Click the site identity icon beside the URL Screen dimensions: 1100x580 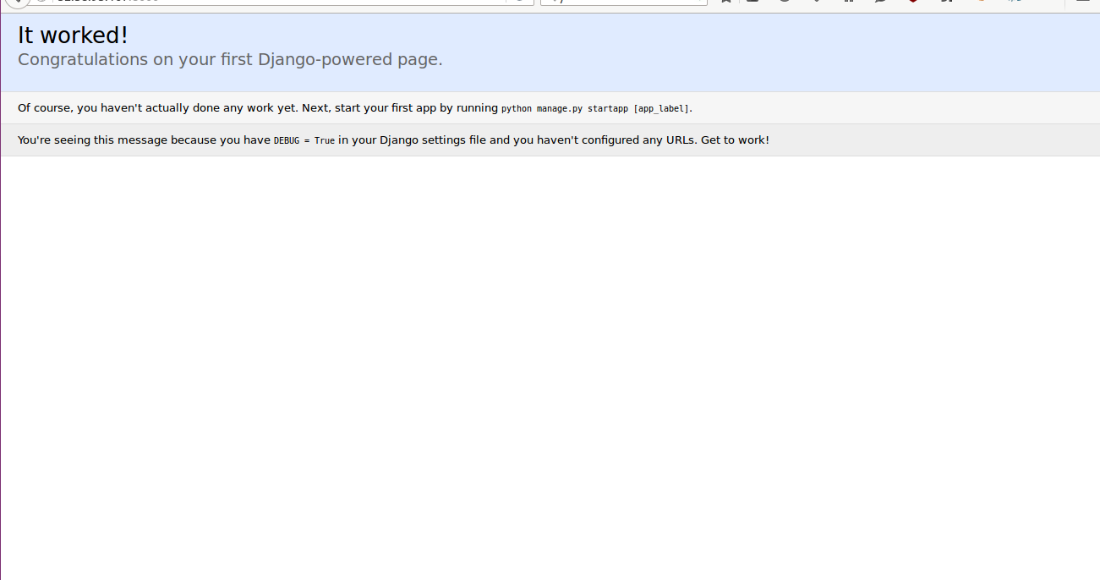coord(41,2)
